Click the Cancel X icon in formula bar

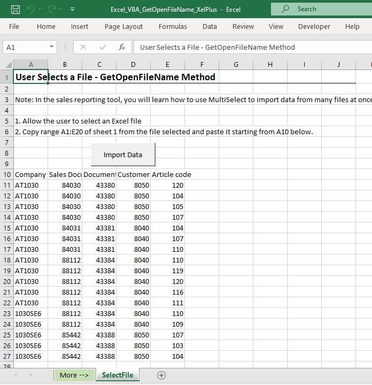click(x=83, y=47)
